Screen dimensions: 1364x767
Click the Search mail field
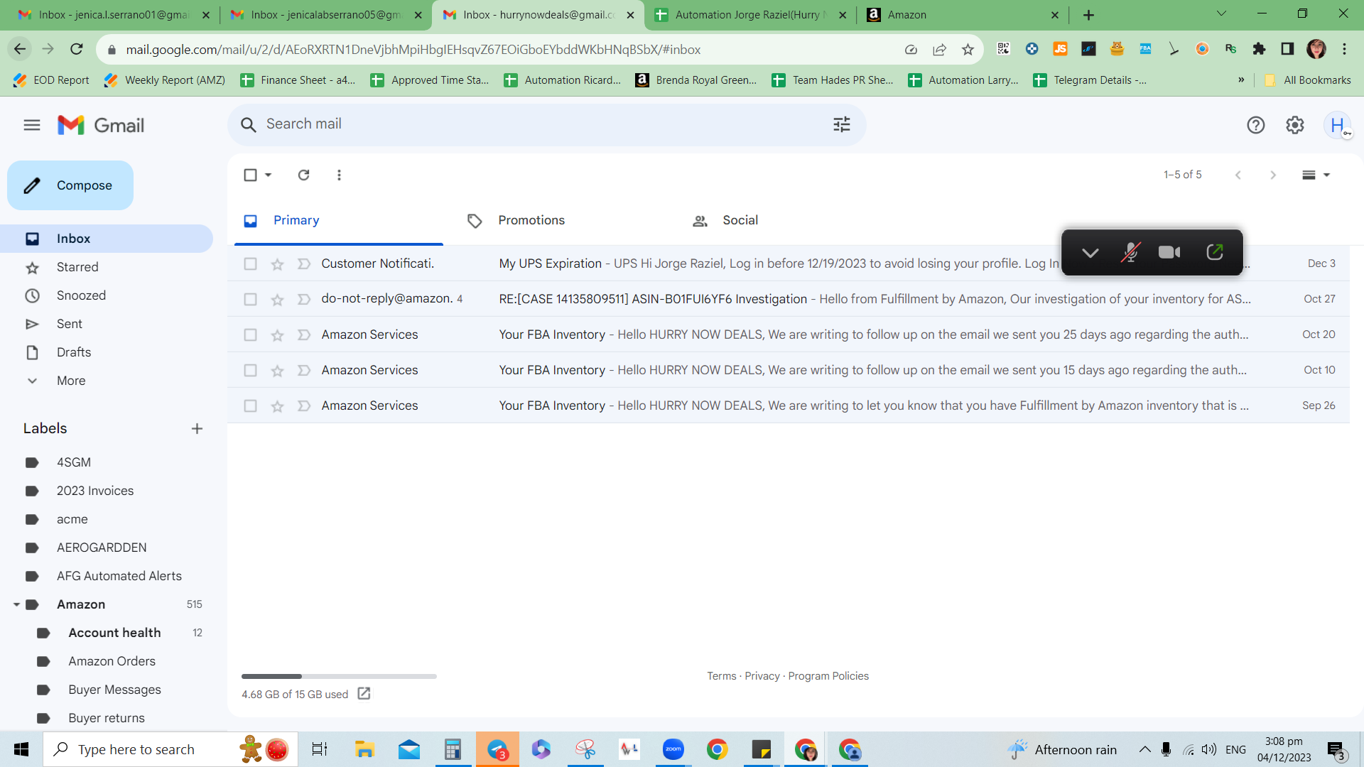(547, 125)
